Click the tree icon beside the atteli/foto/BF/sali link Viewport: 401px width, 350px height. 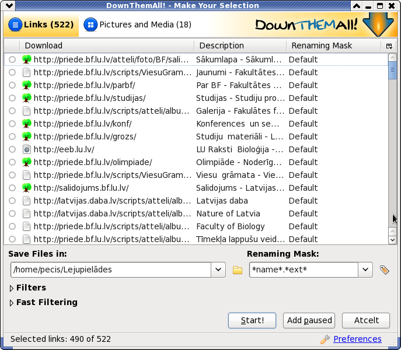[27, 60]
